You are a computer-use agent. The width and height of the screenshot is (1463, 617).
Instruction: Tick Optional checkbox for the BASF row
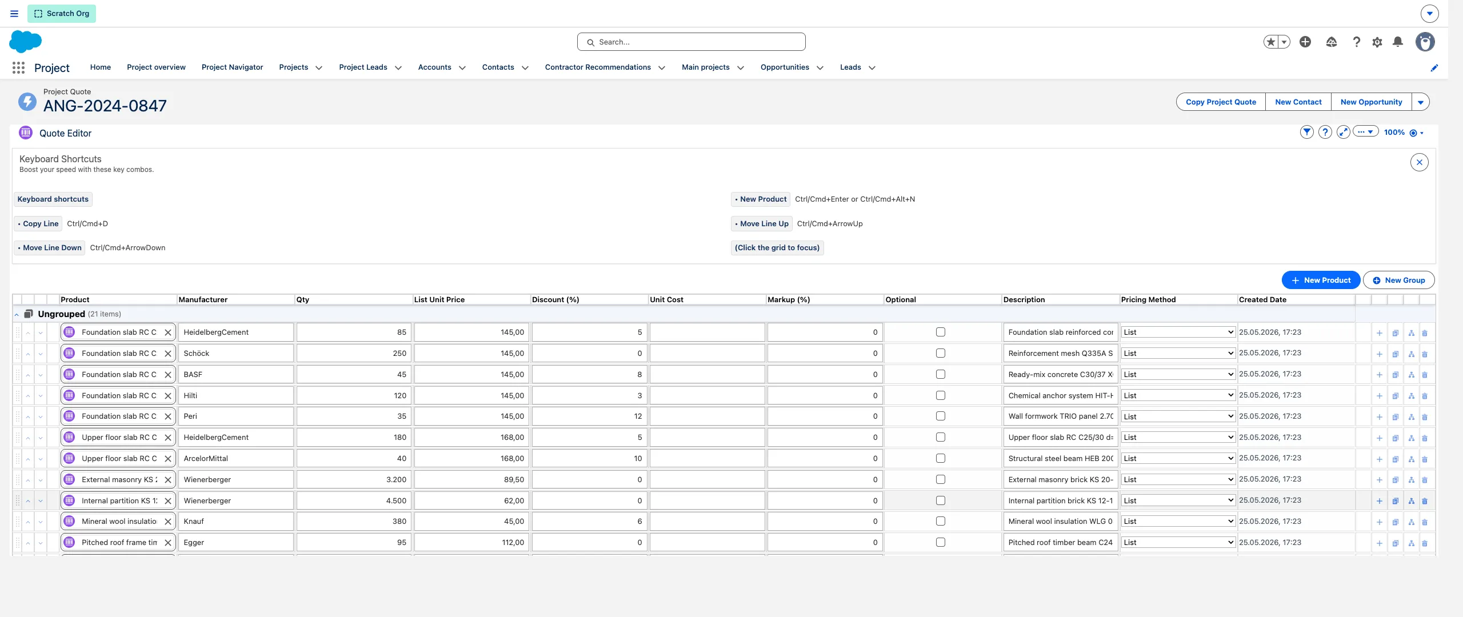940,374
